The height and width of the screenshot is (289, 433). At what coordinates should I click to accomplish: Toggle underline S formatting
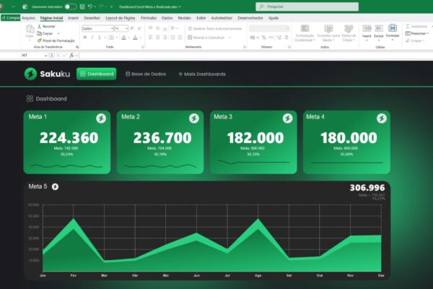point(100,38)
